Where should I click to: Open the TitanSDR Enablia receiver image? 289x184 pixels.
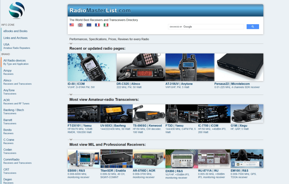(x=117, y=159)
